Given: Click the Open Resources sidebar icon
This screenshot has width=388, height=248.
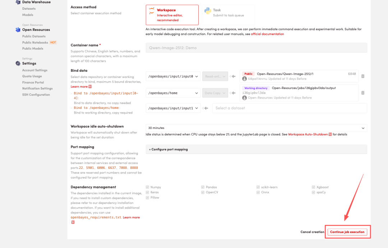Looking at the screenshot, I should tap(18, 30).
